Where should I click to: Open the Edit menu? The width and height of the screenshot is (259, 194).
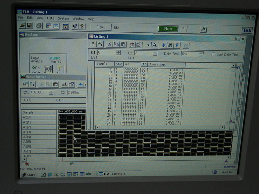[30, 18]
